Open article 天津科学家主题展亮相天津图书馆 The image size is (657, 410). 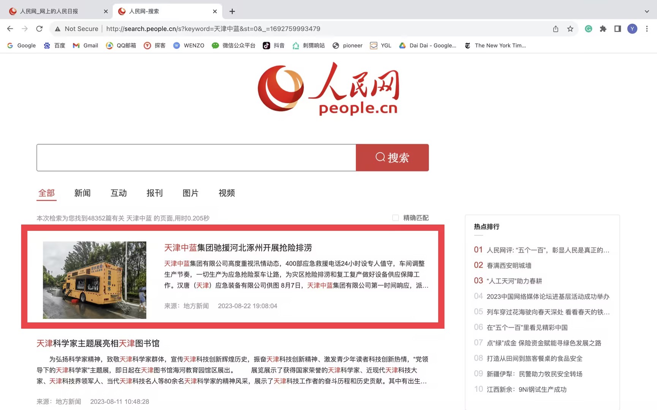pos(98,344)
